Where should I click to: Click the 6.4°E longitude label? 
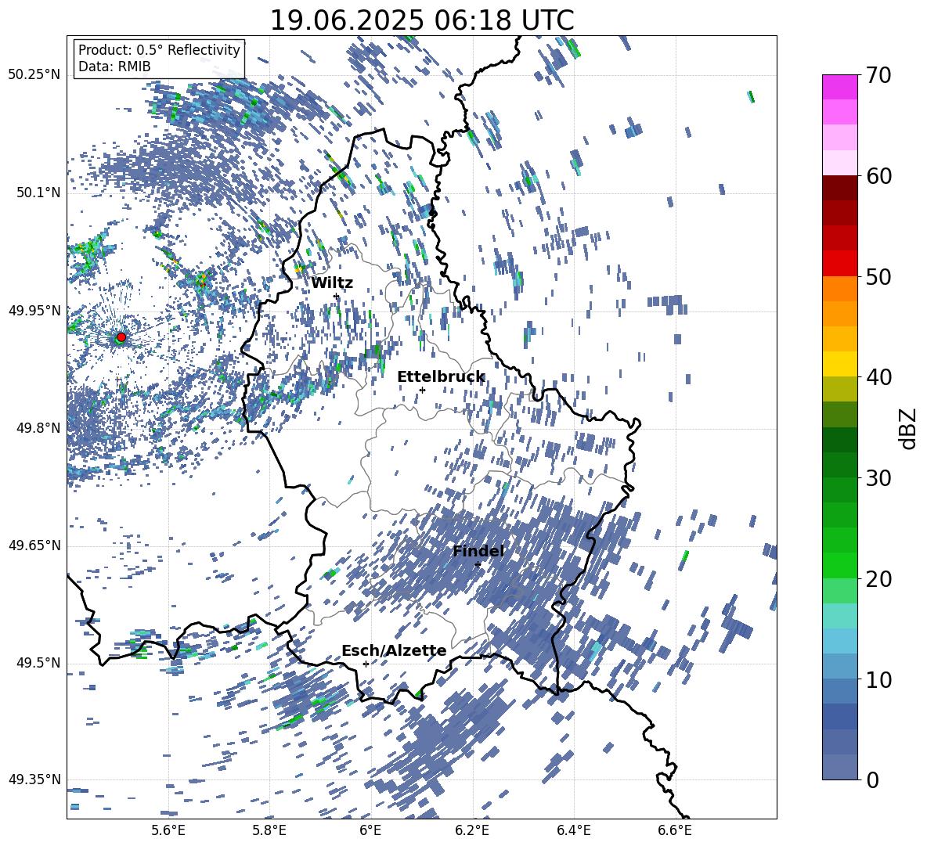(x=574, y=831)
